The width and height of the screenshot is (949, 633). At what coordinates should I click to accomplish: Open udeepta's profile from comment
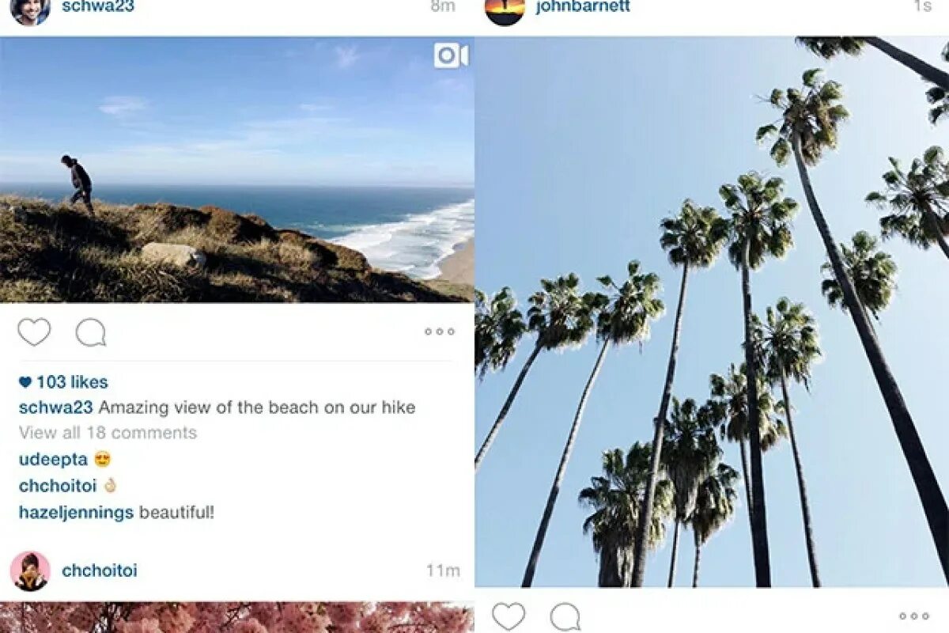53,460
